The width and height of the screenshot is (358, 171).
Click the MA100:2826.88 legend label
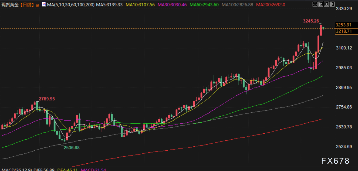[x=237, y=5]
